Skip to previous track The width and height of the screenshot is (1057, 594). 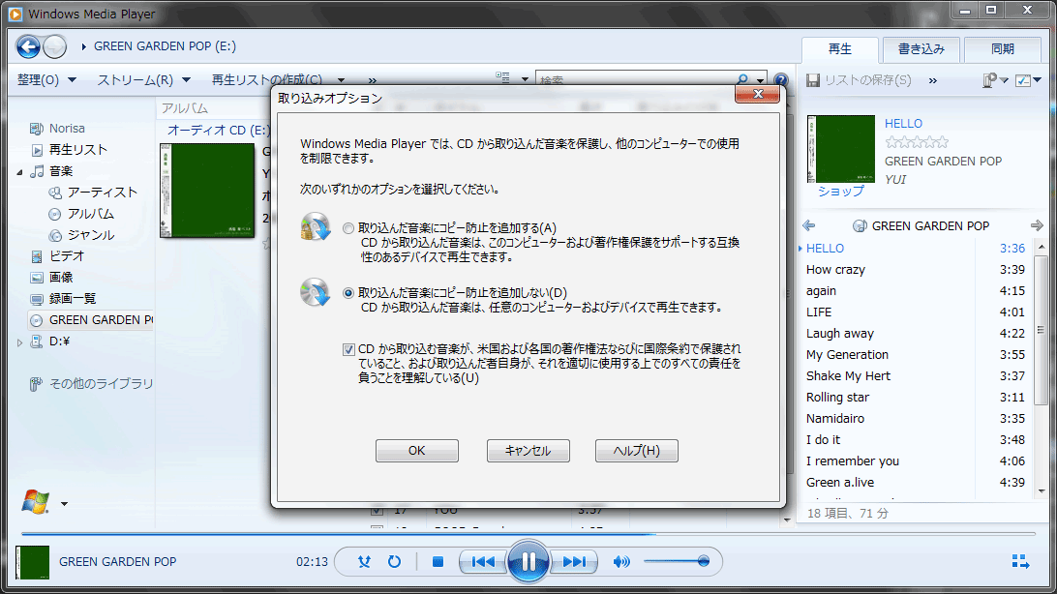click(483, 562)
